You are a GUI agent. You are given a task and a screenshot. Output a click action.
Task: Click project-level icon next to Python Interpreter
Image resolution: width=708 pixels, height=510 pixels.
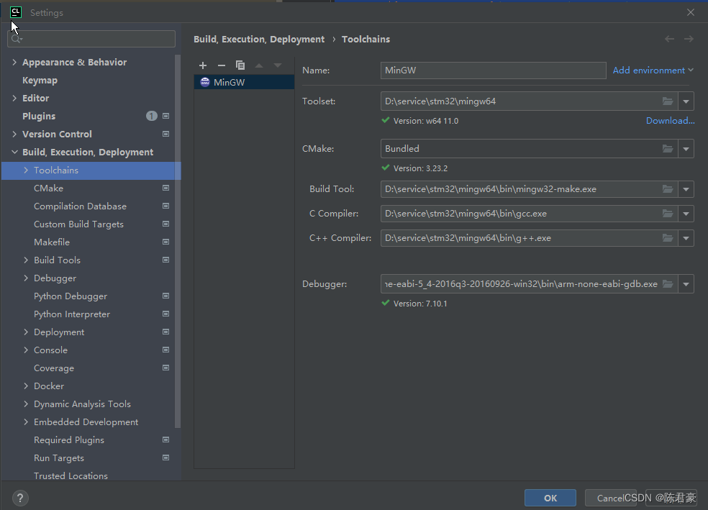point(165,314)
